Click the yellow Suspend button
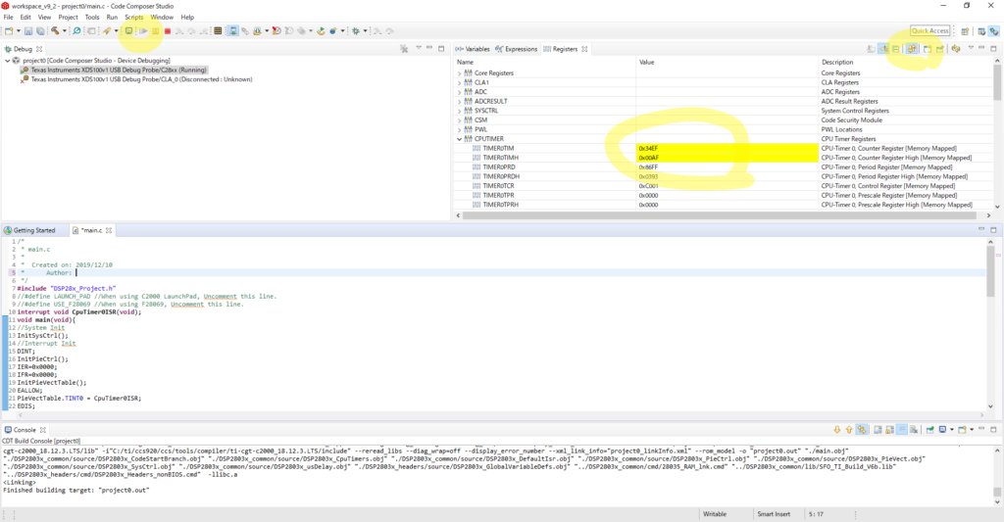This screenshot has width=1004, height=522. 155,31
